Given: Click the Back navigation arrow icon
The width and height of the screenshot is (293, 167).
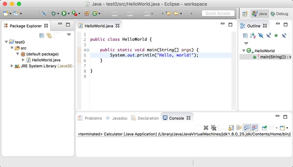Looking at the screenshot, I should pos(176,13).
